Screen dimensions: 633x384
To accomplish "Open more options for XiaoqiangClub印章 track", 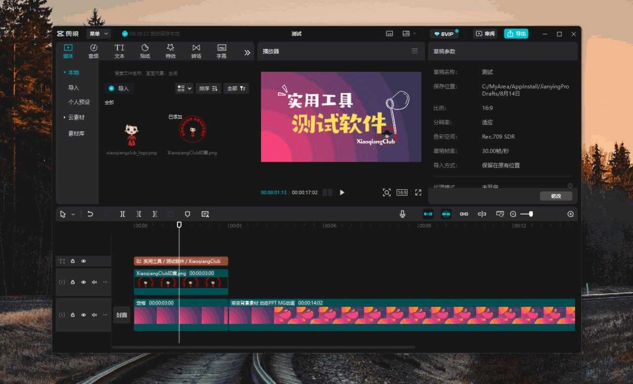I will click(105, 282).
